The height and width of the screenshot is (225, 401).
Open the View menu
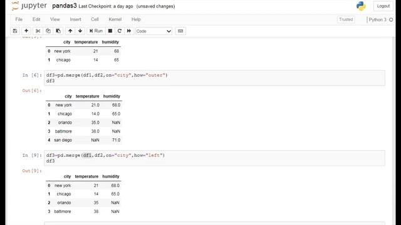[x=55, y=19]
